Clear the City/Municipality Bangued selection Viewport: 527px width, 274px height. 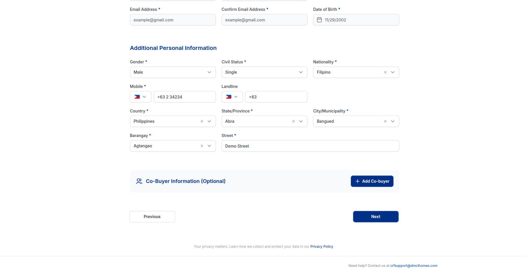pos(385,121)
